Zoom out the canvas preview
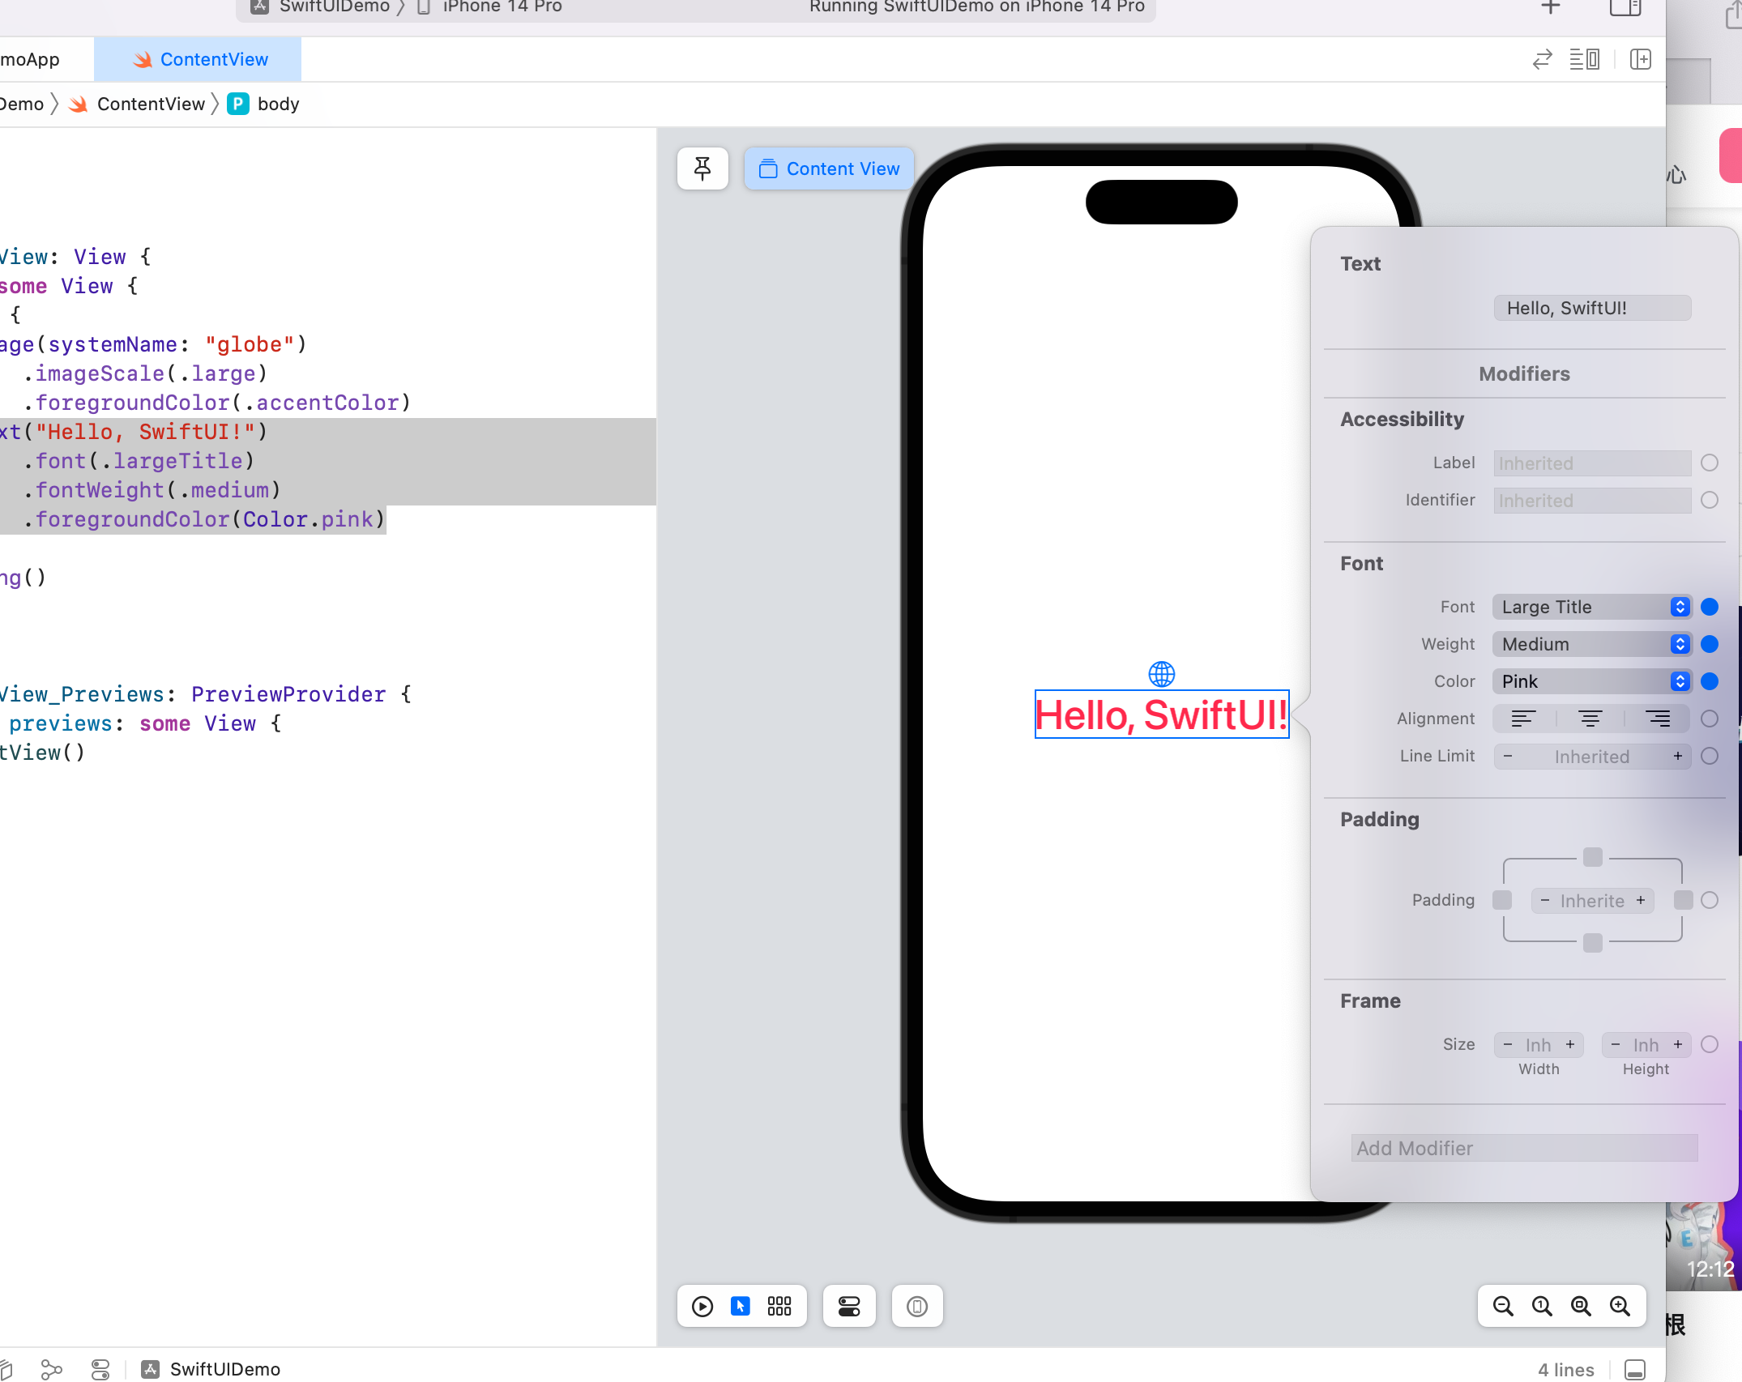The height and width of the screenshot is (1382, 1742). pos(1503,1306)
